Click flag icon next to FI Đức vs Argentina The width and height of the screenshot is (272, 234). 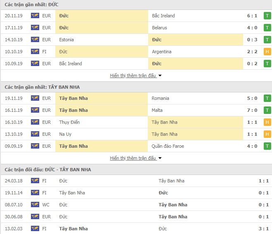[35, 52]
